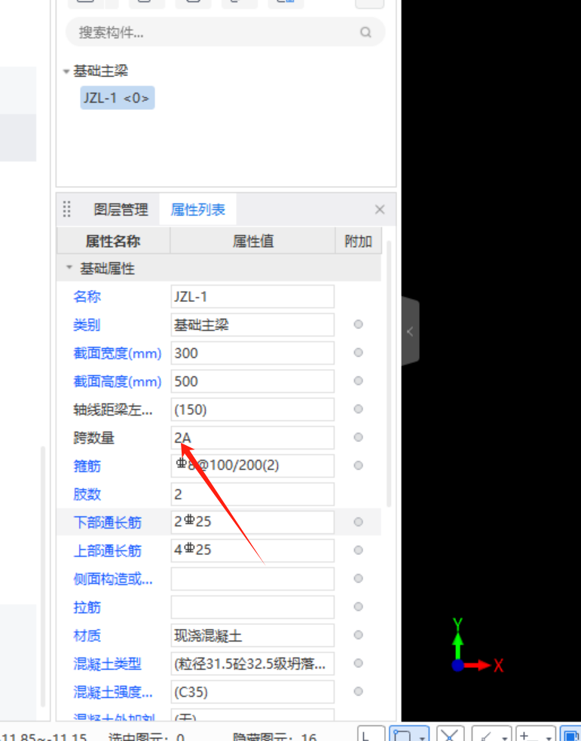Click the 肢数 property label
581x741 pixels.
coord(87,494)
